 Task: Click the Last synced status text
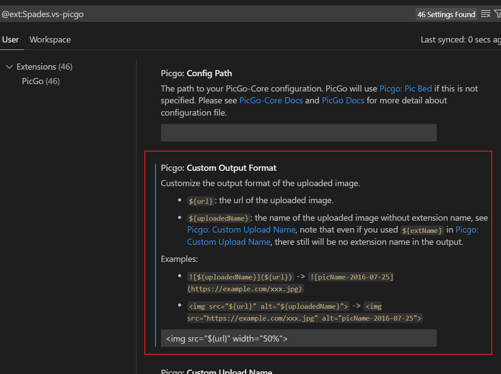[461, 40]
